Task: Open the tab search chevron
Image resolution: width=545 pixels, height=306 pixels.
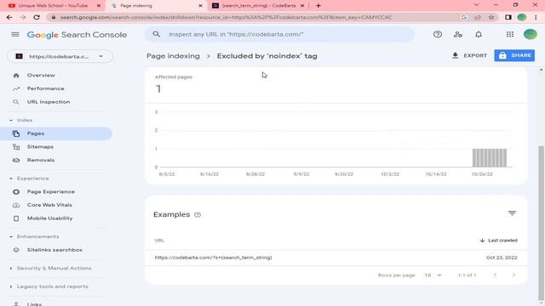Action: coord(476,5)
